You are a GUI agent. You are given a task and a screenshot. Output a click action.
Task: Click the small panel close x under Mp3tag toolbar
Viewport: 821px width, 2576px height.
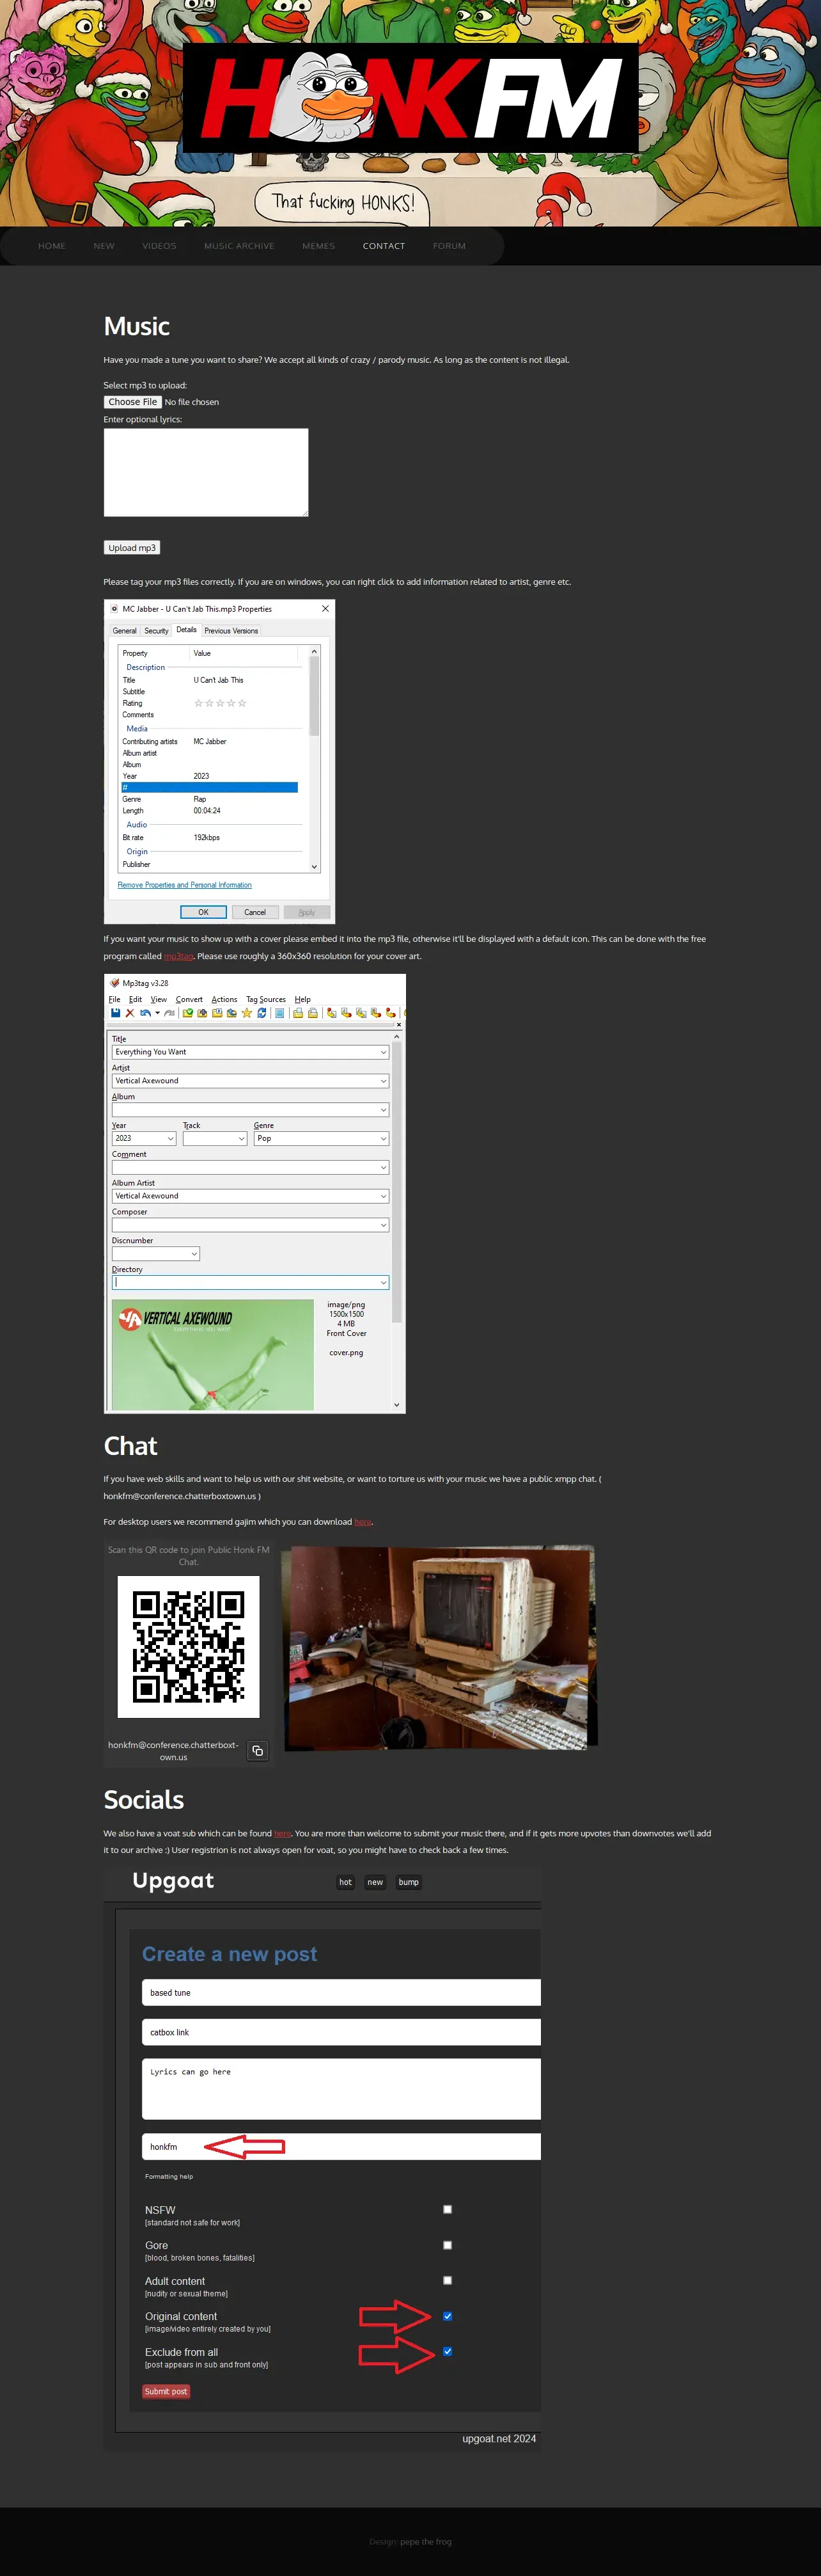398,1025
